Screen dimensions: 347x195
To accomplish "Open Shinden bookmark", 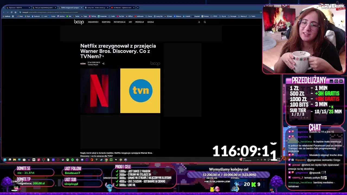I will [x=205, y=16].
